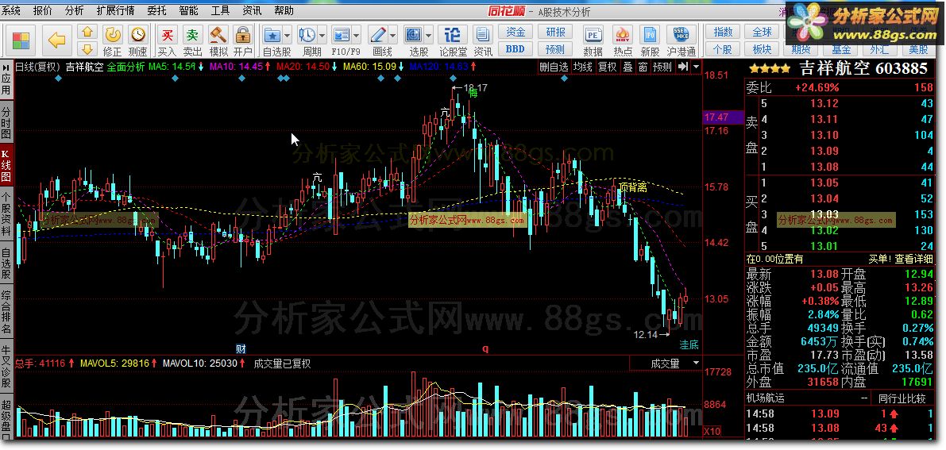Click the 同行业比较 link

pyautogui.click(x=902, y=398)
